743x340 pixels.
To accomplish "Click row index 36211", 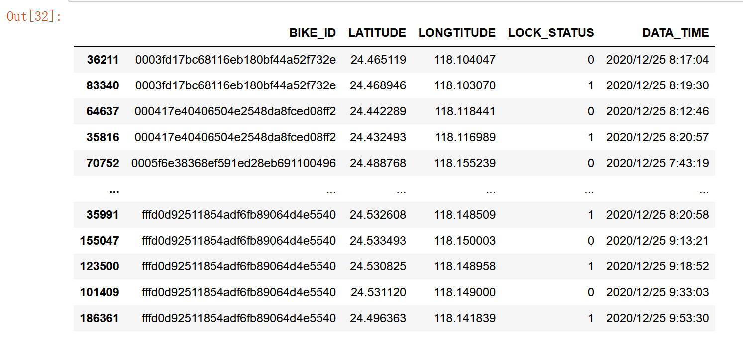I will 103,60.
